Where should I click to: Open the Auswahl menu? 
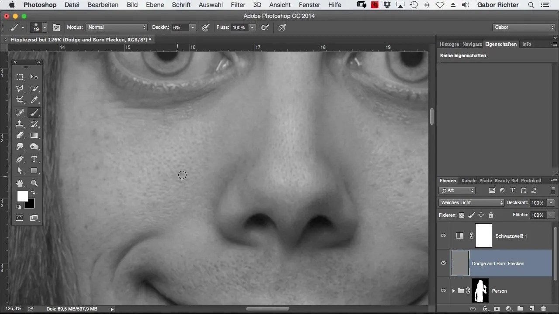210,5
